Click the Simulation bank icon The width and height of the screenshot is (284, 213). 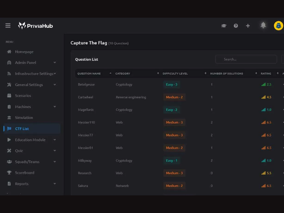pos(9,118)
